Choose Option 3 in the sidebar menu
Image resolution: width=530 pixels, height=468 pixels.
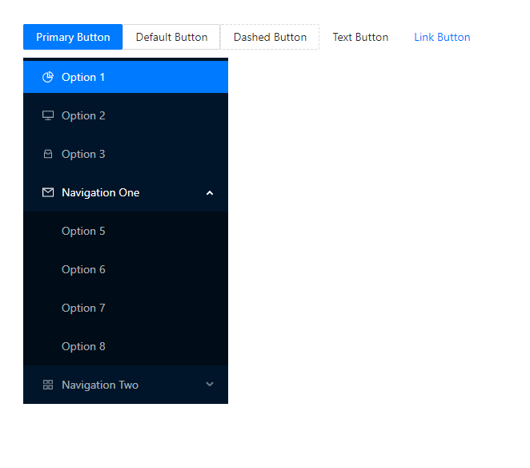(x=126, y=155)
